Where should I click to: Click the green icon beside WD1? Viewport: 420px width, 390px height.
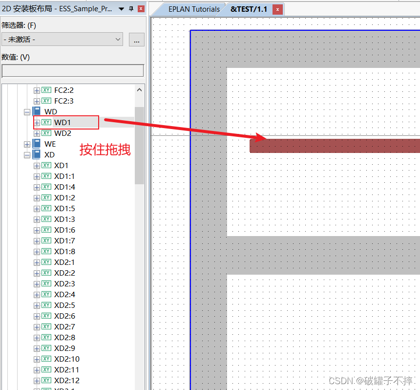click(x=46, y=122)
